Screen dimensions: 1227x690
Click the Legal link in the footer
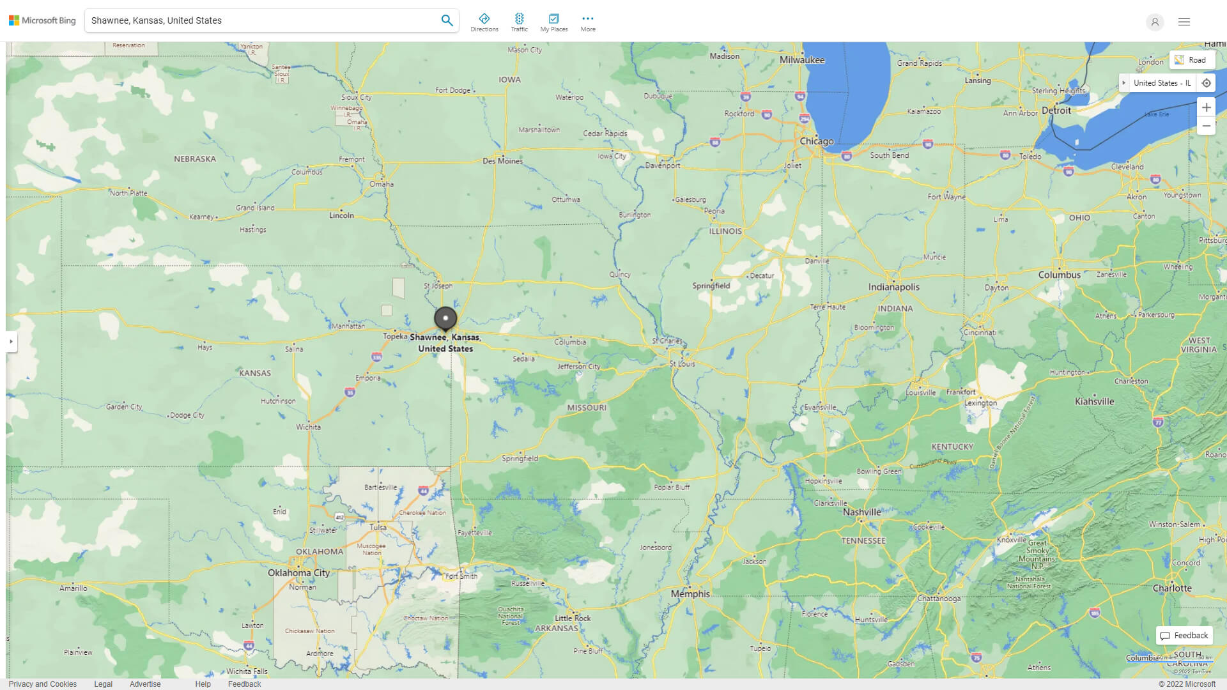point(103,684)
